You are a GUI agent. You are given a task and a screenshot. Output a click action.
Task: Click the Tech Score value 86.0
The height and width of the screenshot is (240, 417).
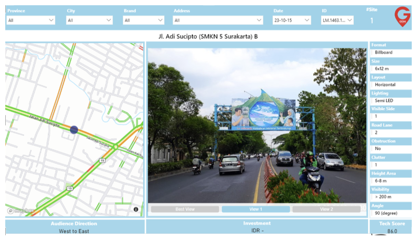tap(392, 231)
